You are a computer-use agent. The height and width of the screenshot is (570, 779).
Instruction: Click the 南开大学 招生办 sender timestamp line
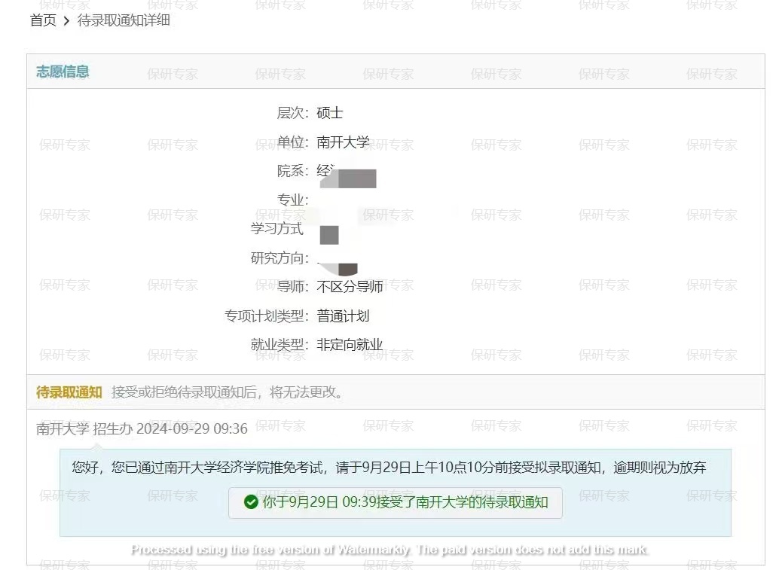pyautogui.click(x=142, y=428)
